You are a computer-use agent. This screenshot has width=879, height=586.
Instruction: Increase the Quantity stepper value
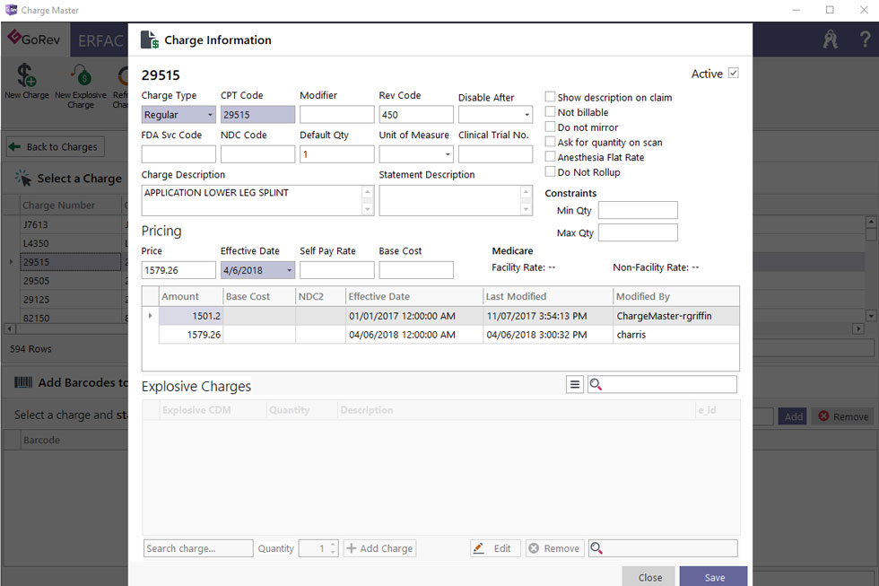pos(333,544)
